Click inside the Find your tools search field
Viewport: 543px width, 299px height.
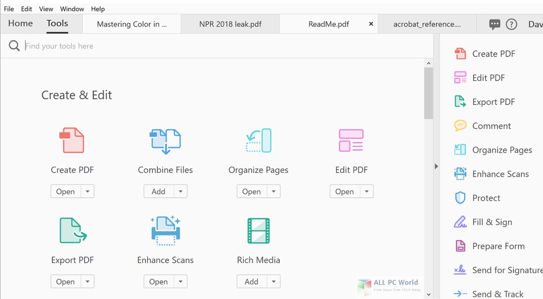tap(135, 46)
